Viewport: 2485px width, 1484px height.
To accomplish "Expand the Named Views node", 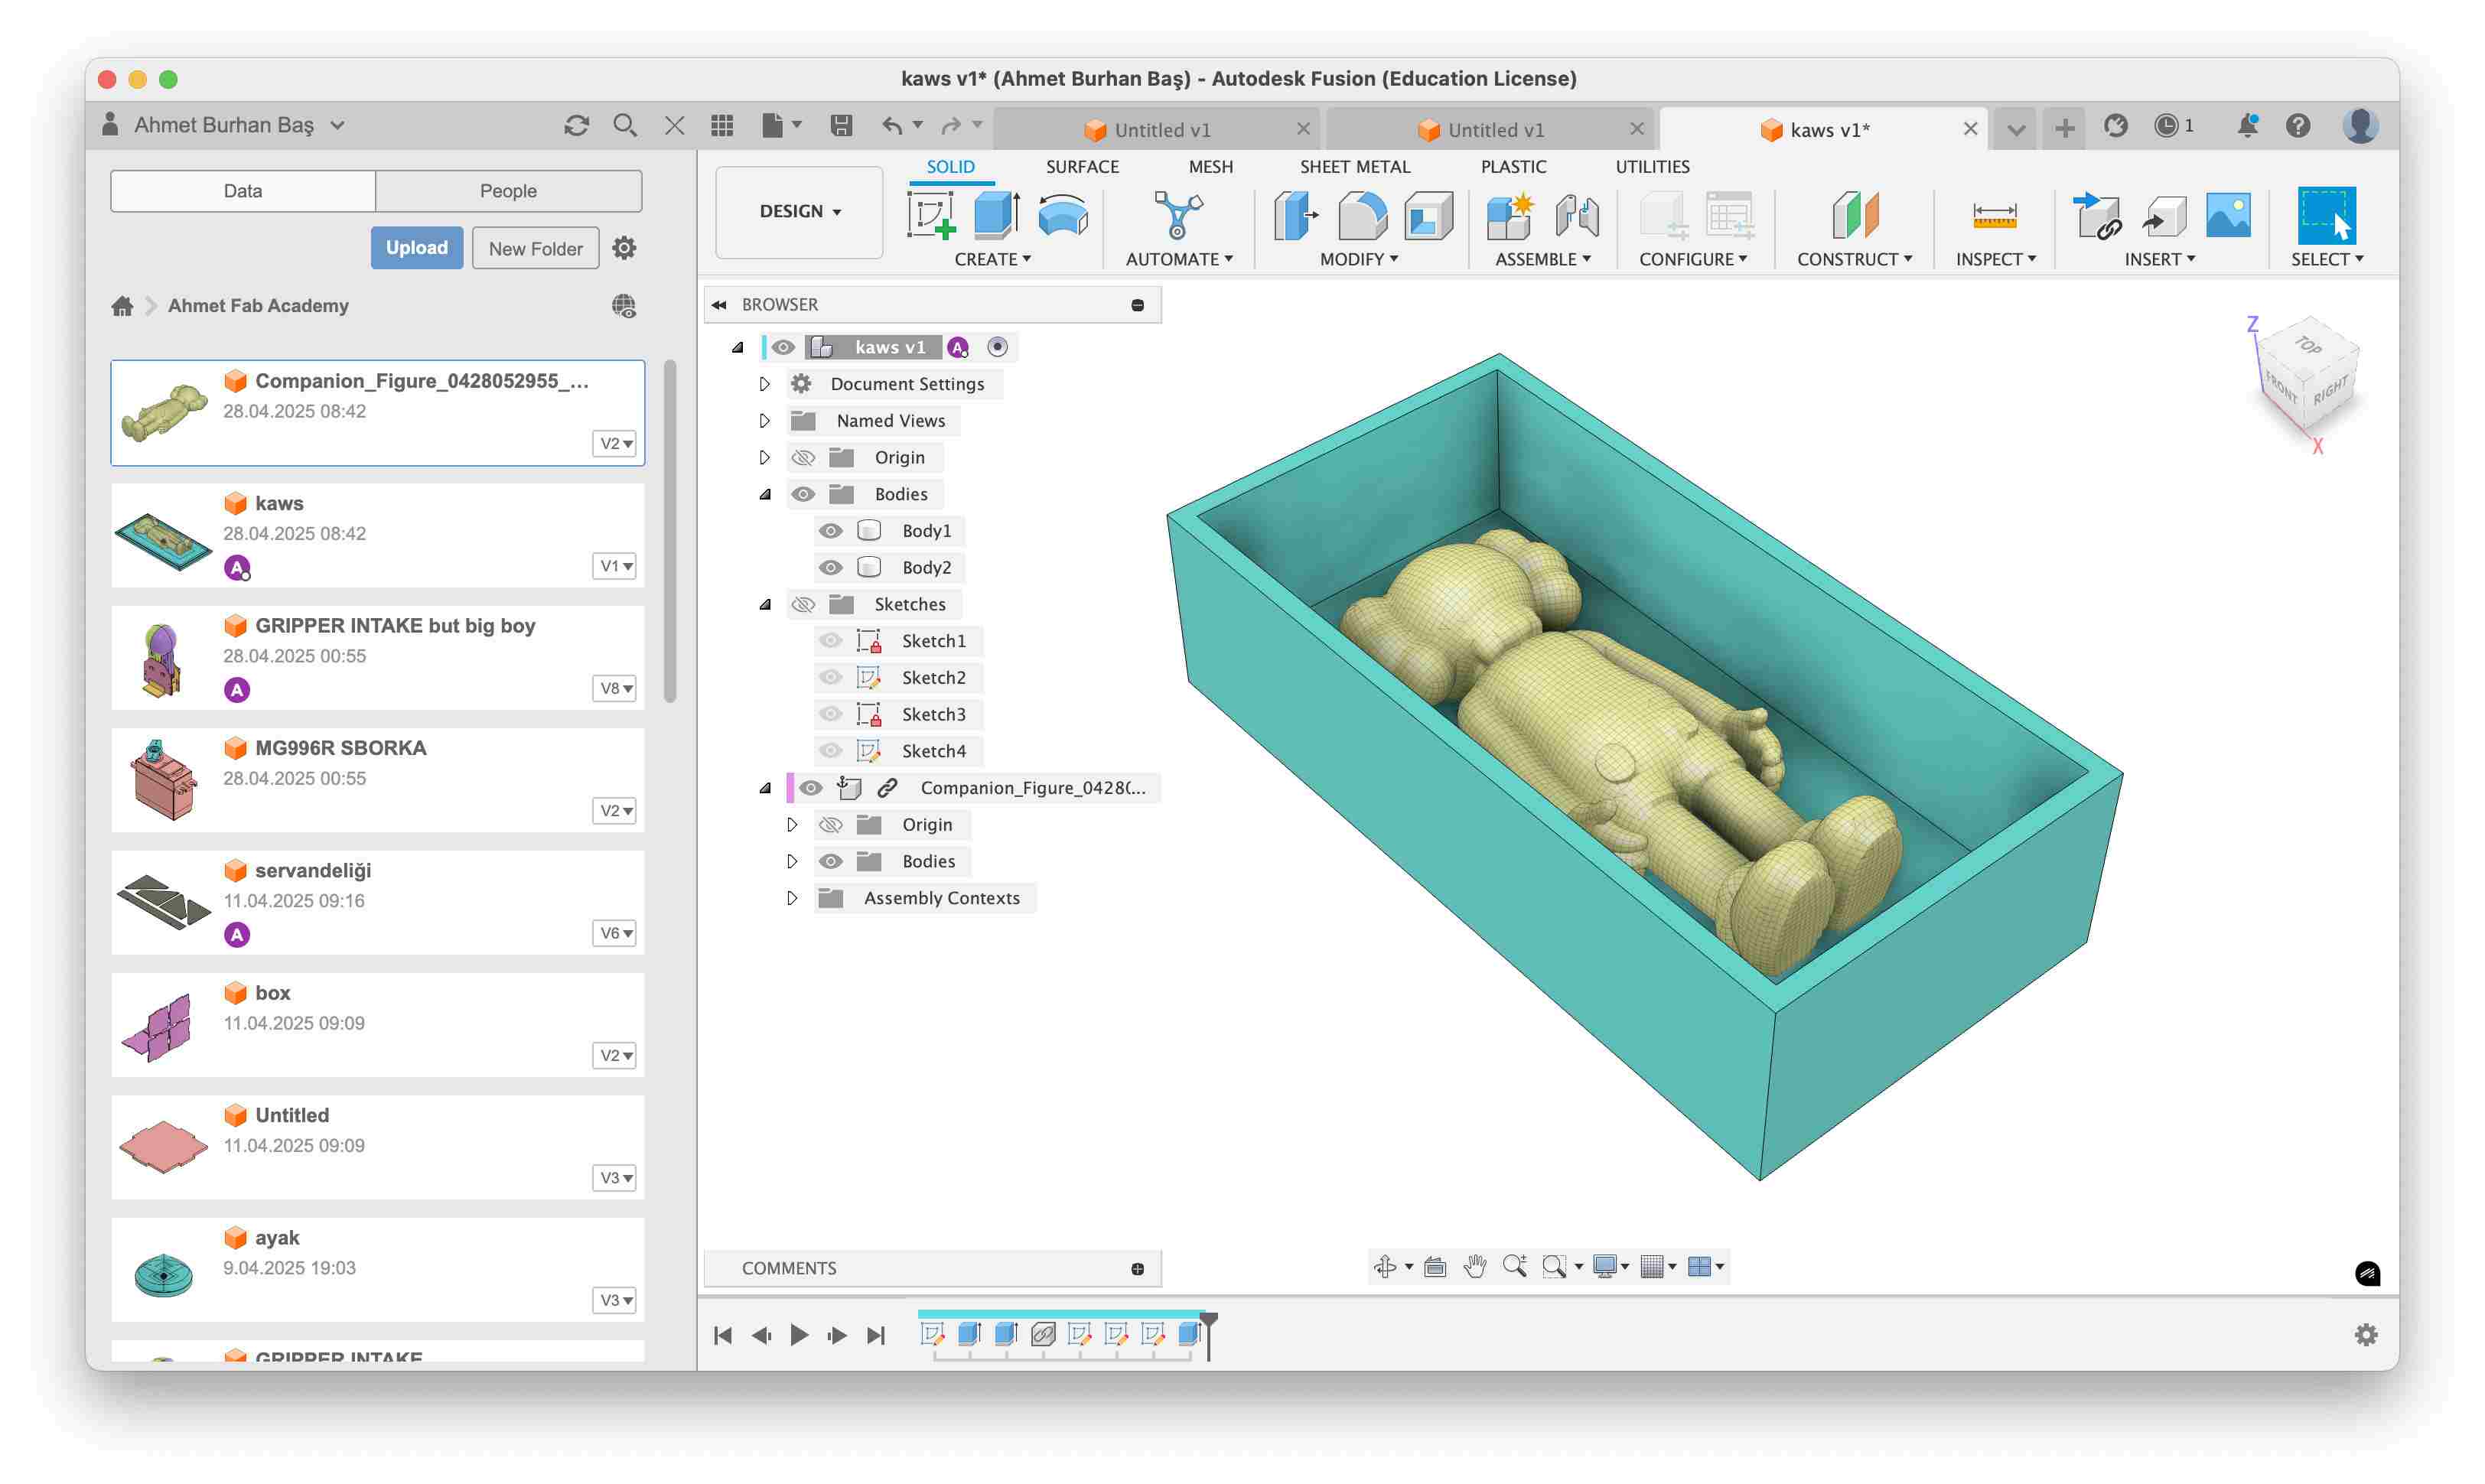I will (x=764, y=421).
